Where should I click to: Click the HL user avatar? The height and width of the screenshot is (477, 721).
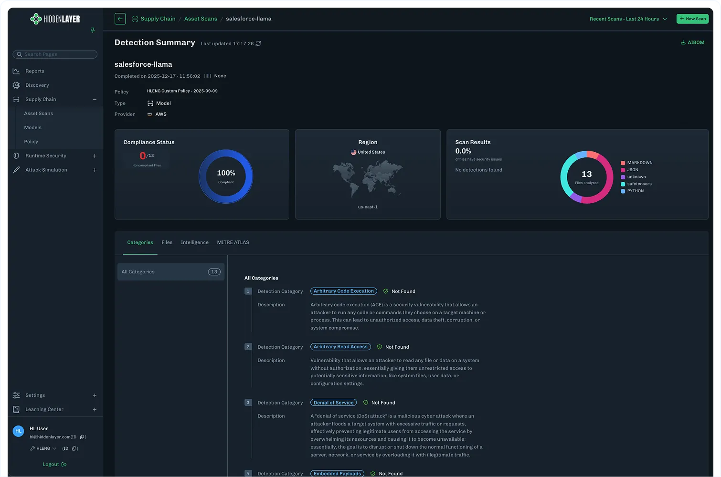pos(18,431)
